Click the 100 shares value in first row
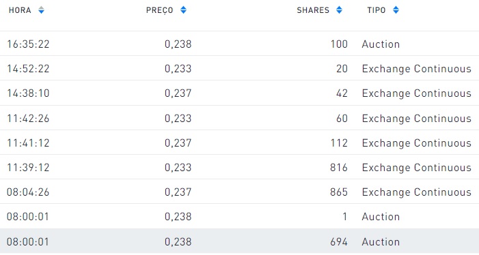479x255 pixels. 339,44
